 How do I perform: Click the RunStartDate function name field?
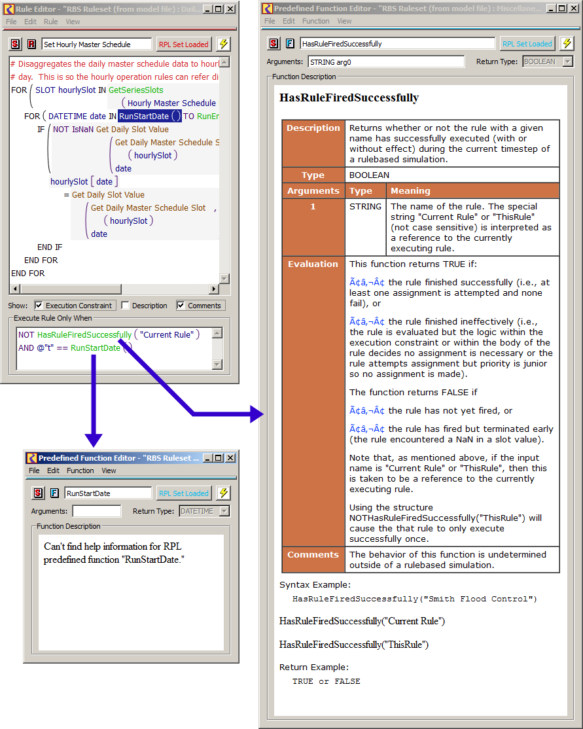(109, 493)
